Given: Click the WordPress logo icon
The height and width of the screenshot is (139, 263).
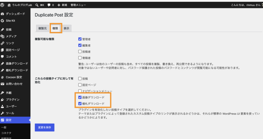Looking at the screenshot, I should (x=2, y=5).
